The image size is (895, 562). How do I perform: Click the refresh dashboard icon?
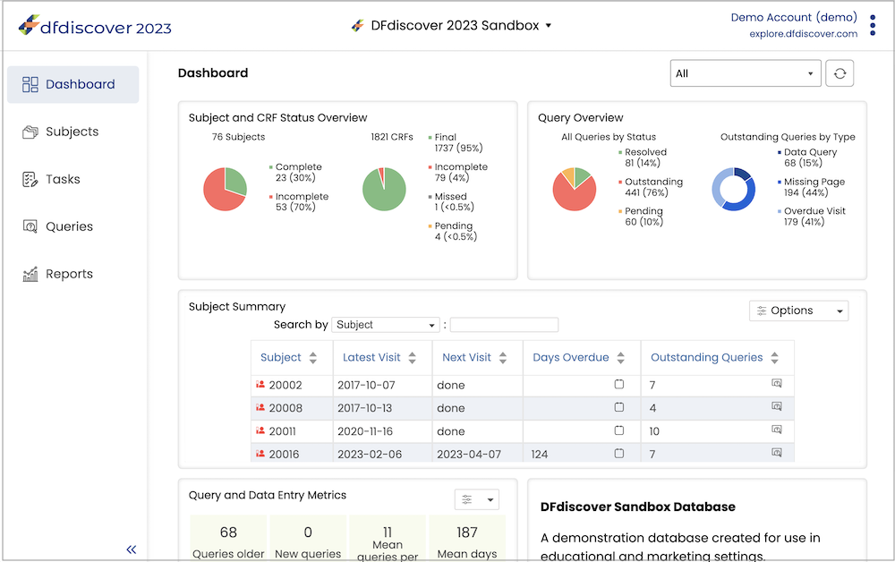pos(840,73)
